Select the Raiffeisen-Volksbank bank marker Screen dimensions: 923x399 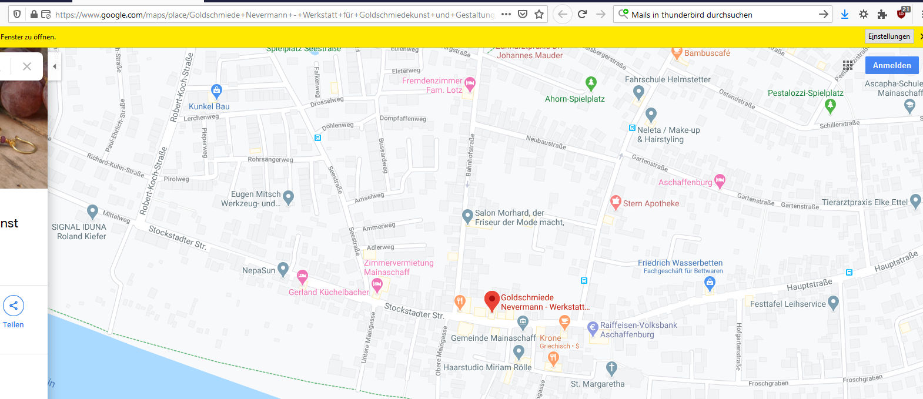593,327
